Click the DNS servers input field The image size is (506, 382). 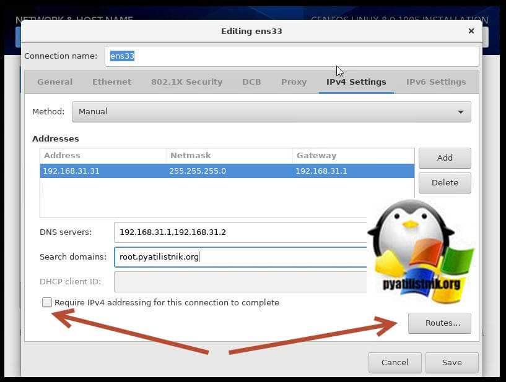point(240,232)
